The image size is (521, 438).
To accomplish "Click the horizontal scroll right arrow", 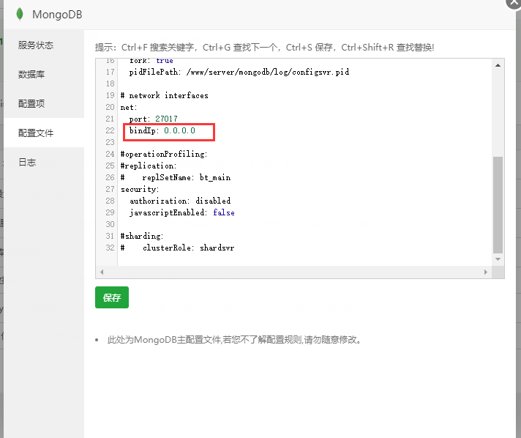I will [485, 272].
